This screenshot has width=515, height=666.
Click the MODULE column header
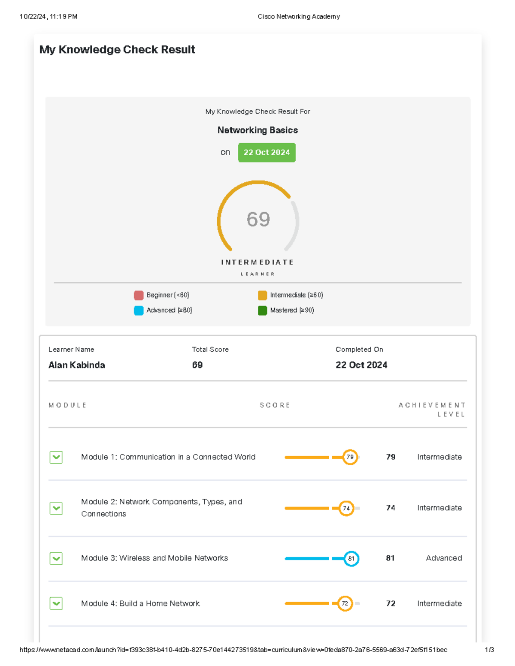[x=67, y=405]
